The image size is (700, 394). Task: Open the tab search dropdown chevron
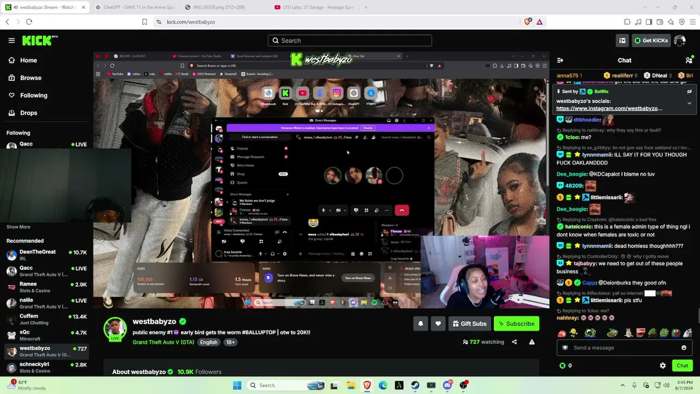644,7
